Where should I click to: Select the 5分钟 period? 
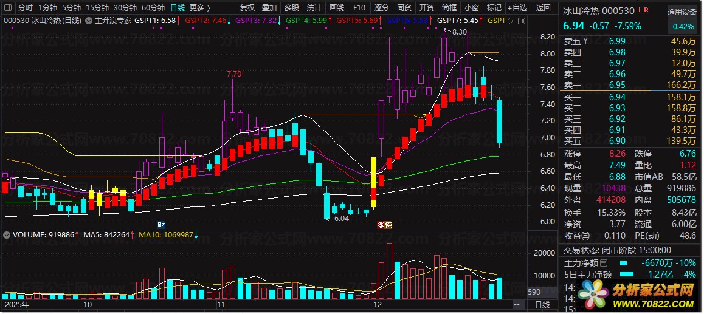point(71,8)
